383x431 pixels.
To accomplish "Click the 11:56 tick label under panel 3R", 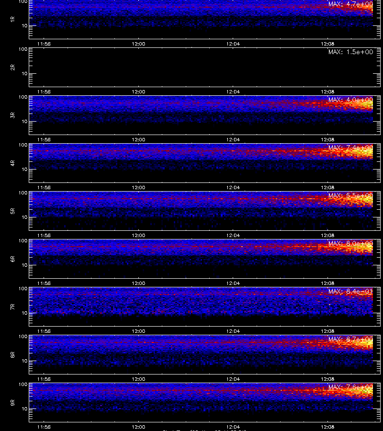I will point(44,140).
